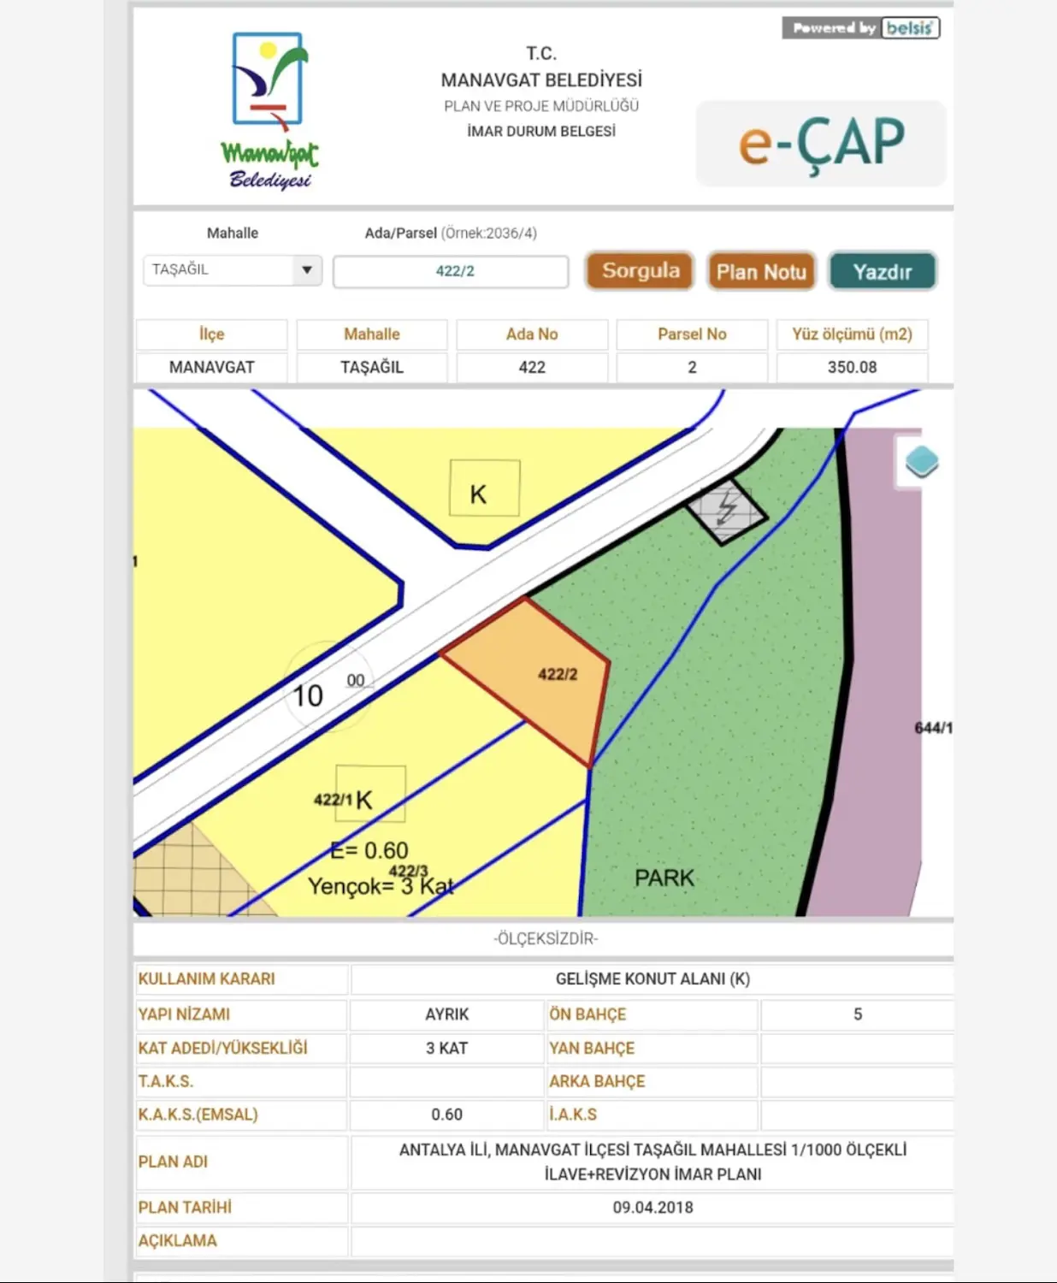Viewport: 1057px width, 1283px height.
Task: Click the ÖN BAHÇE label
Action: point(588,1014)
